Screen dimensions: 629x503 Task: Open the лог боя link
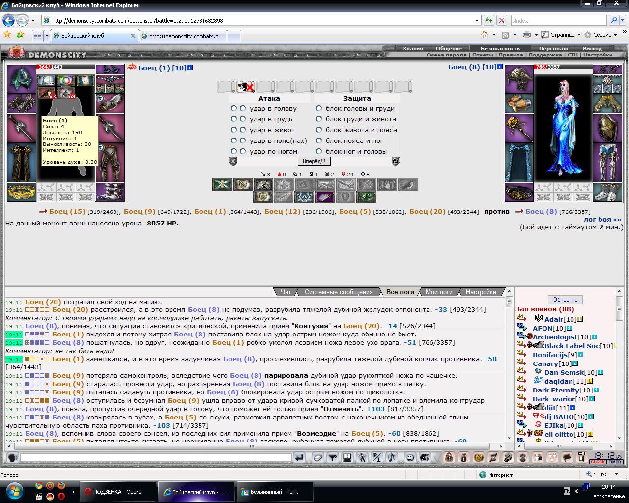click(602, 219)
